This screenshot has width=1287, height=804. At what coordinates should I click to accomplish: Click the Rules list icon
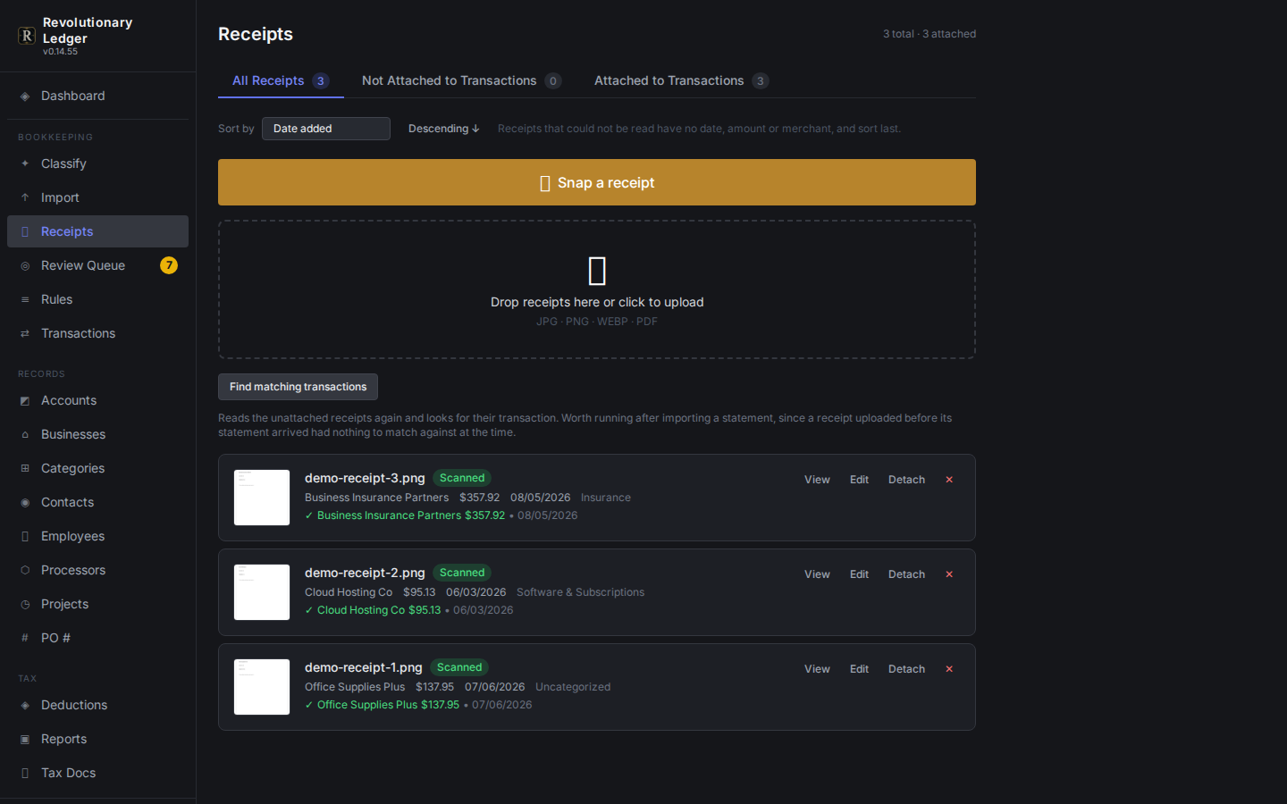click(25, 299)
